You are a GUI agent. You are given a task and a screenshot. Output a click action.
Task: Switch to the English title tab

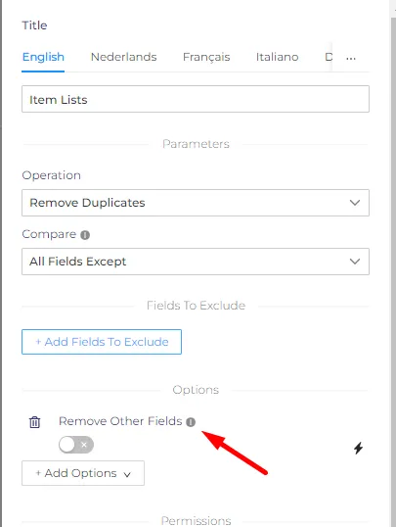pos(43,57)
